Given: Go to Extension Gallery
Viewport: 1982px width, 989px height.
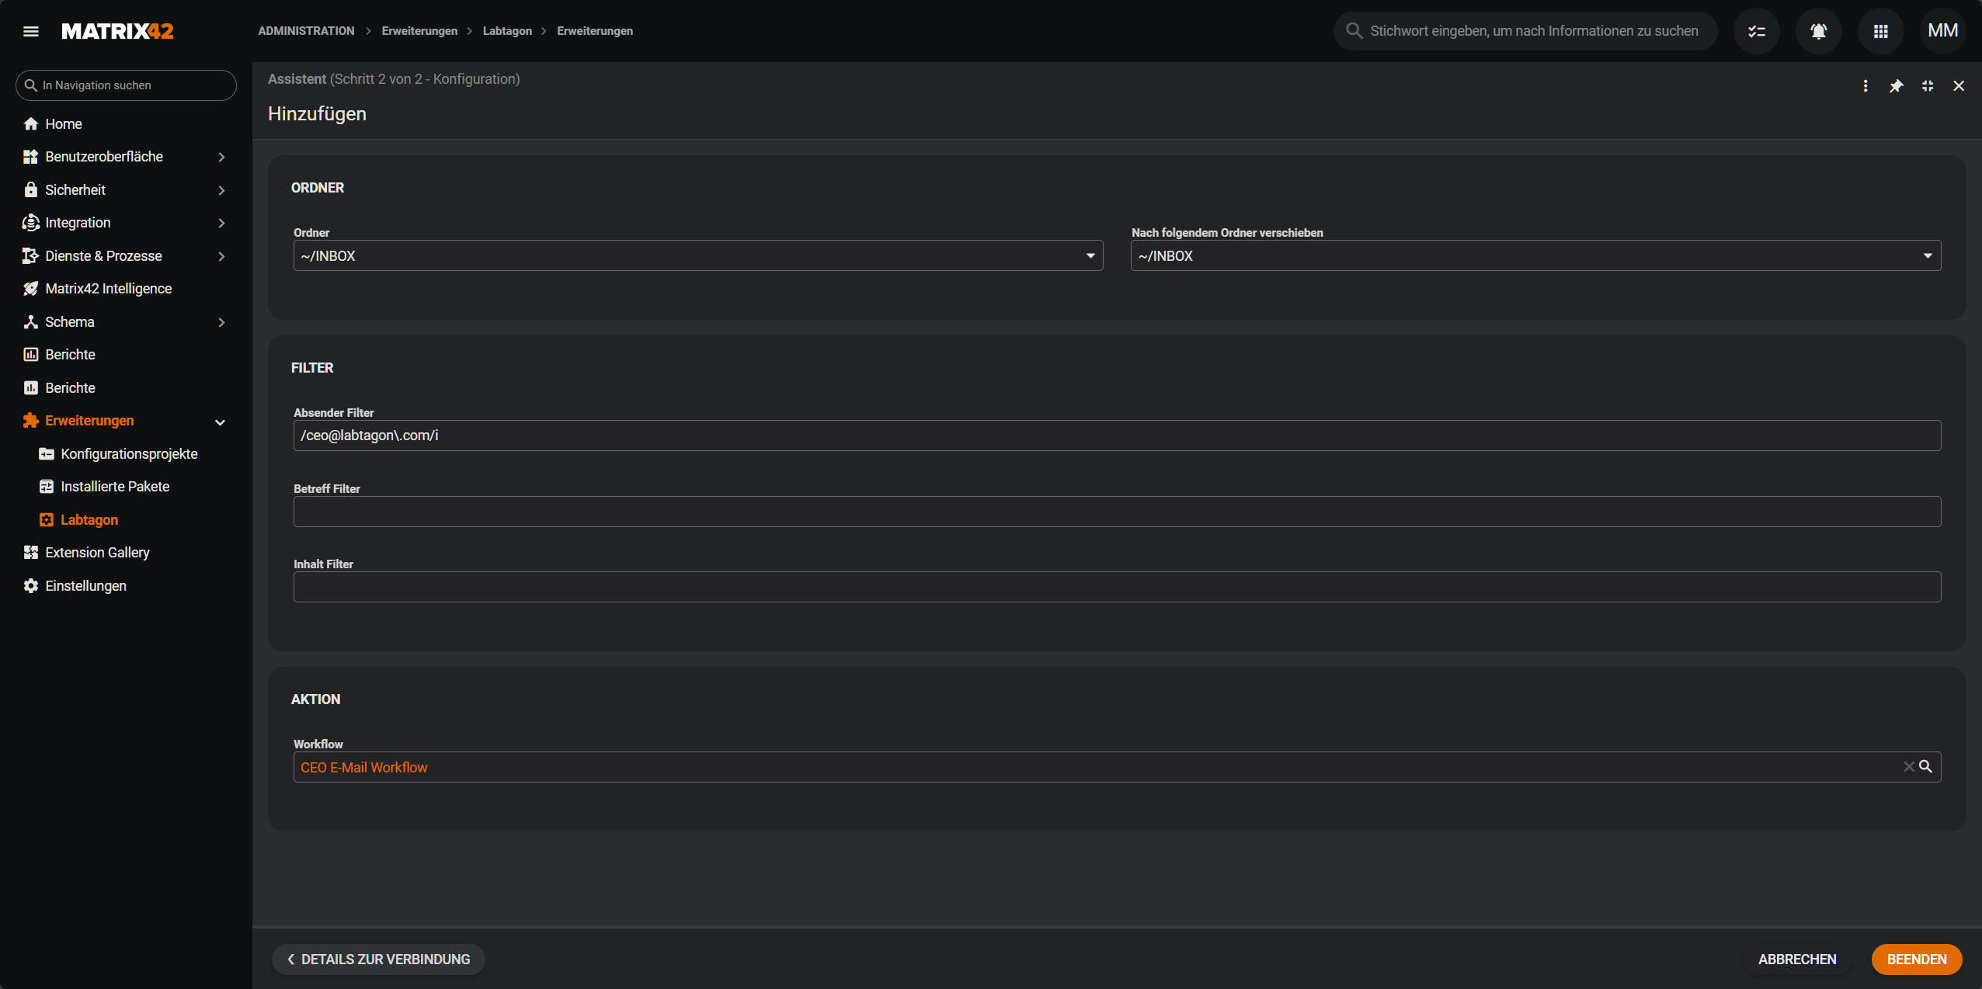Looking at the screenshot, I should click(97, 553).
